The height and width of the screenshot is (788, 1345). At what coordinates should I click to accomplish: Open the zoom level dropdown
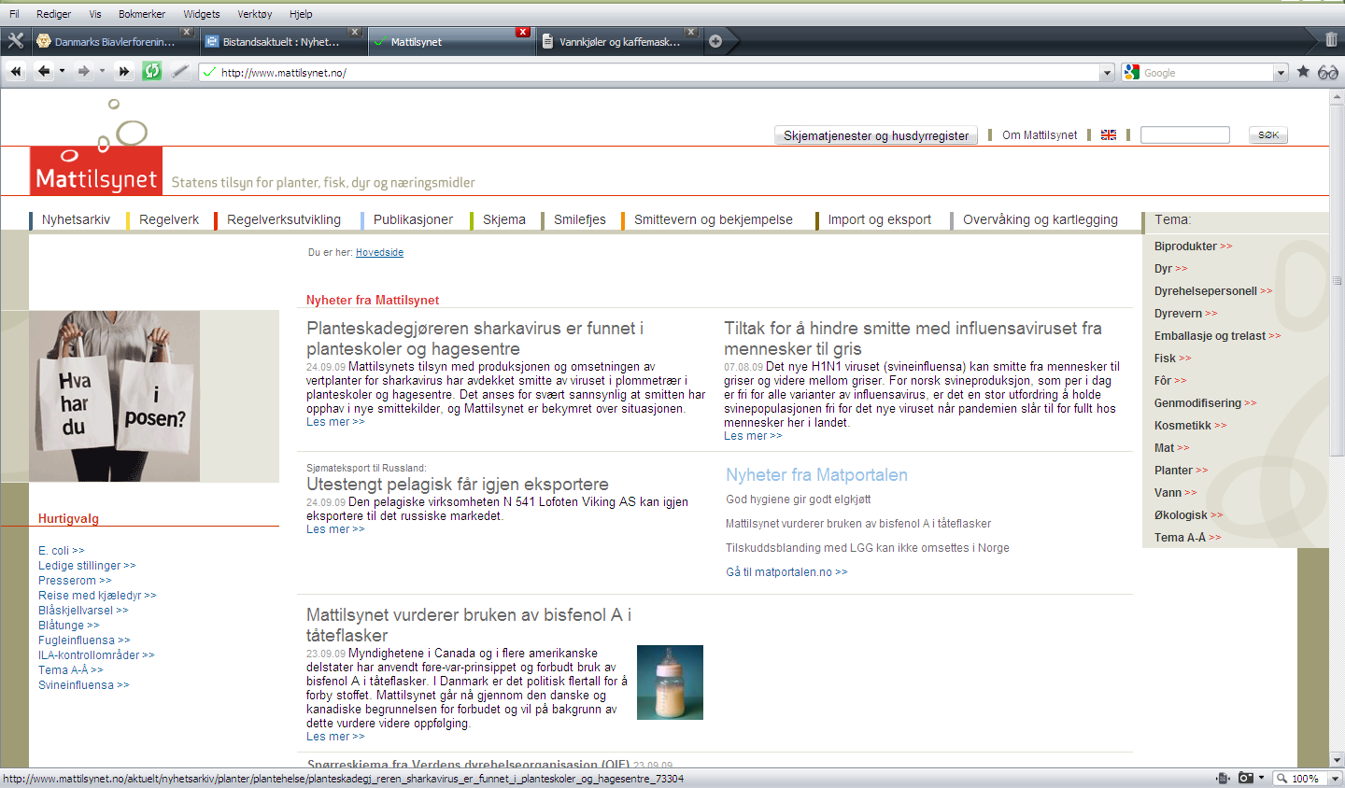pos(1335,778)
